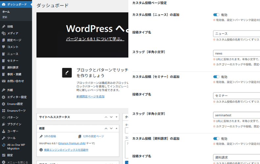This screenshot has height=164, width=260.
Task: Click the セミナー post type icon
Action: click(x=4, y=61)
